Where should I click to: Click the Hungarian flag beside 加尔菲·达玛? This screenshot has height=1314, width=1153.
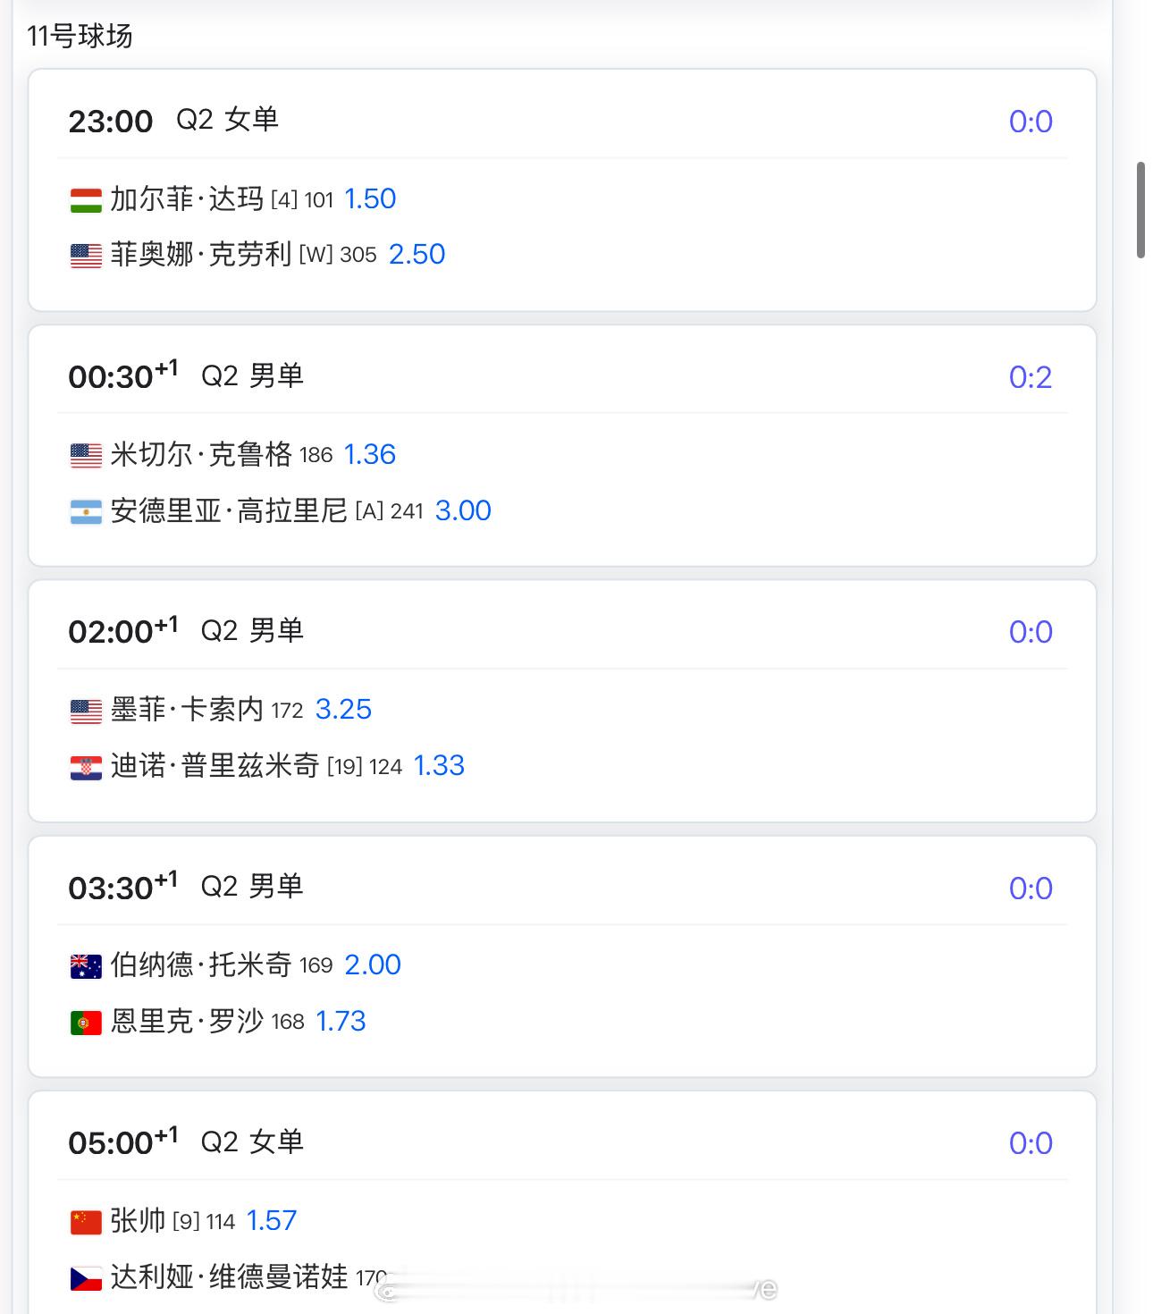(x=86, y=199)
